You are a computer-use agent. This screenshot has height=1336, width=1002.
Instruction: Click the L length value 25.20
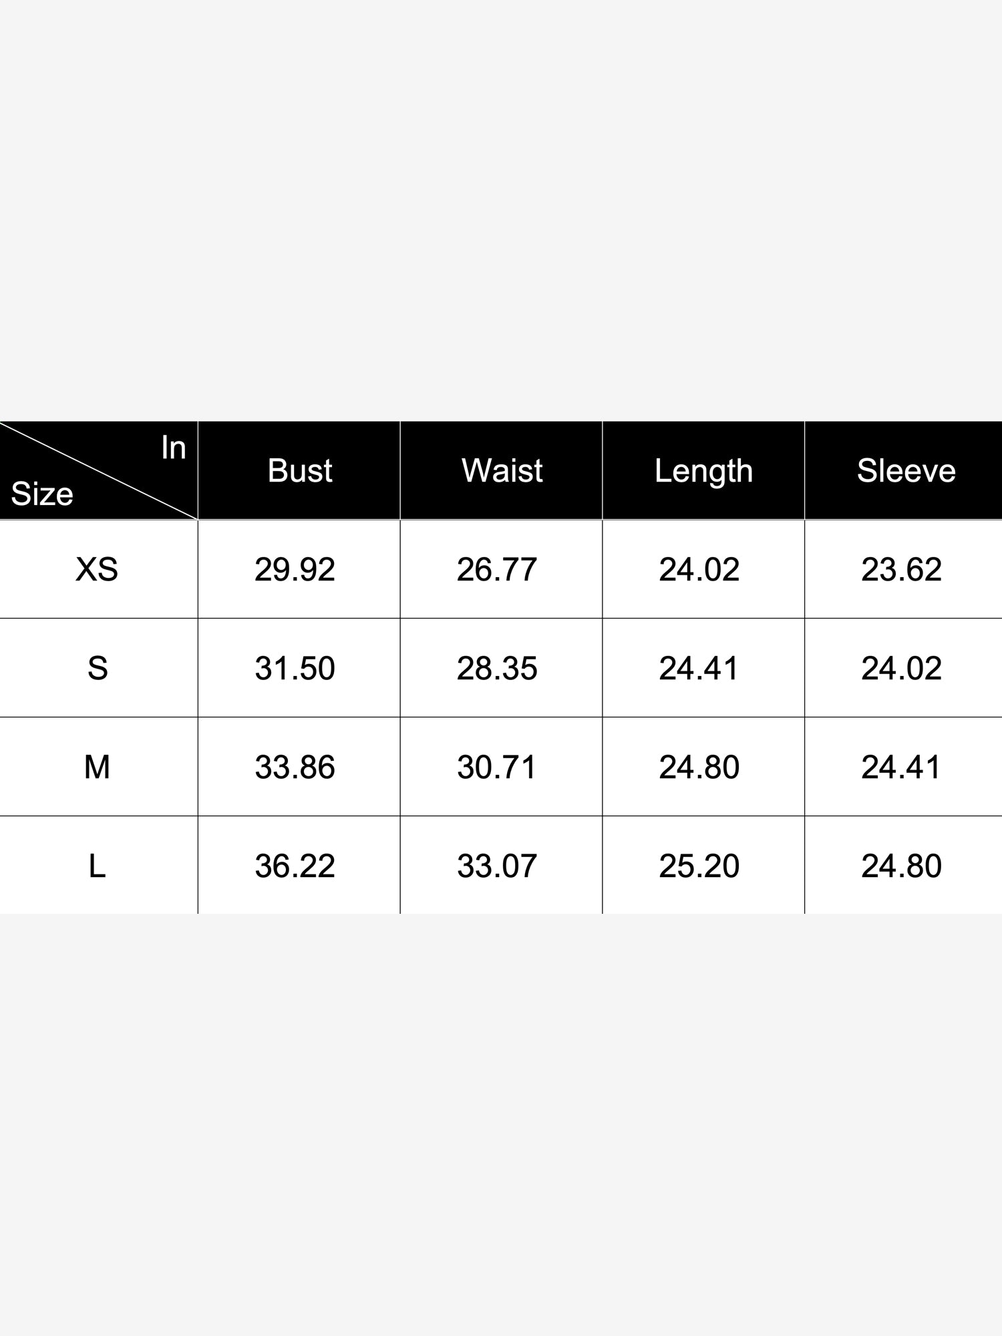click(x=699, y=866)
